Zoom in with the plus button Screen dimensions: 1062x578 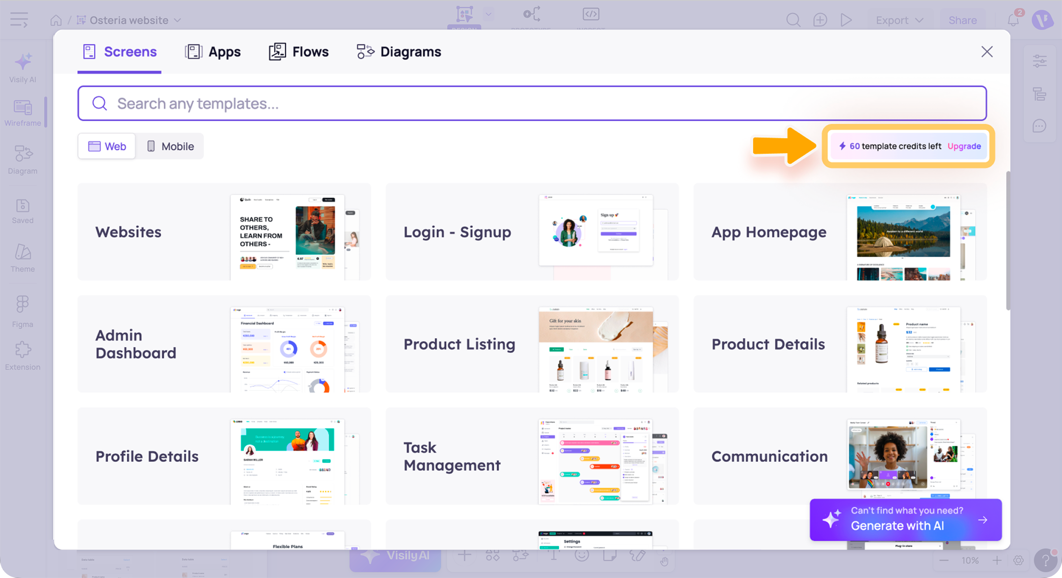tap(997, 560)
